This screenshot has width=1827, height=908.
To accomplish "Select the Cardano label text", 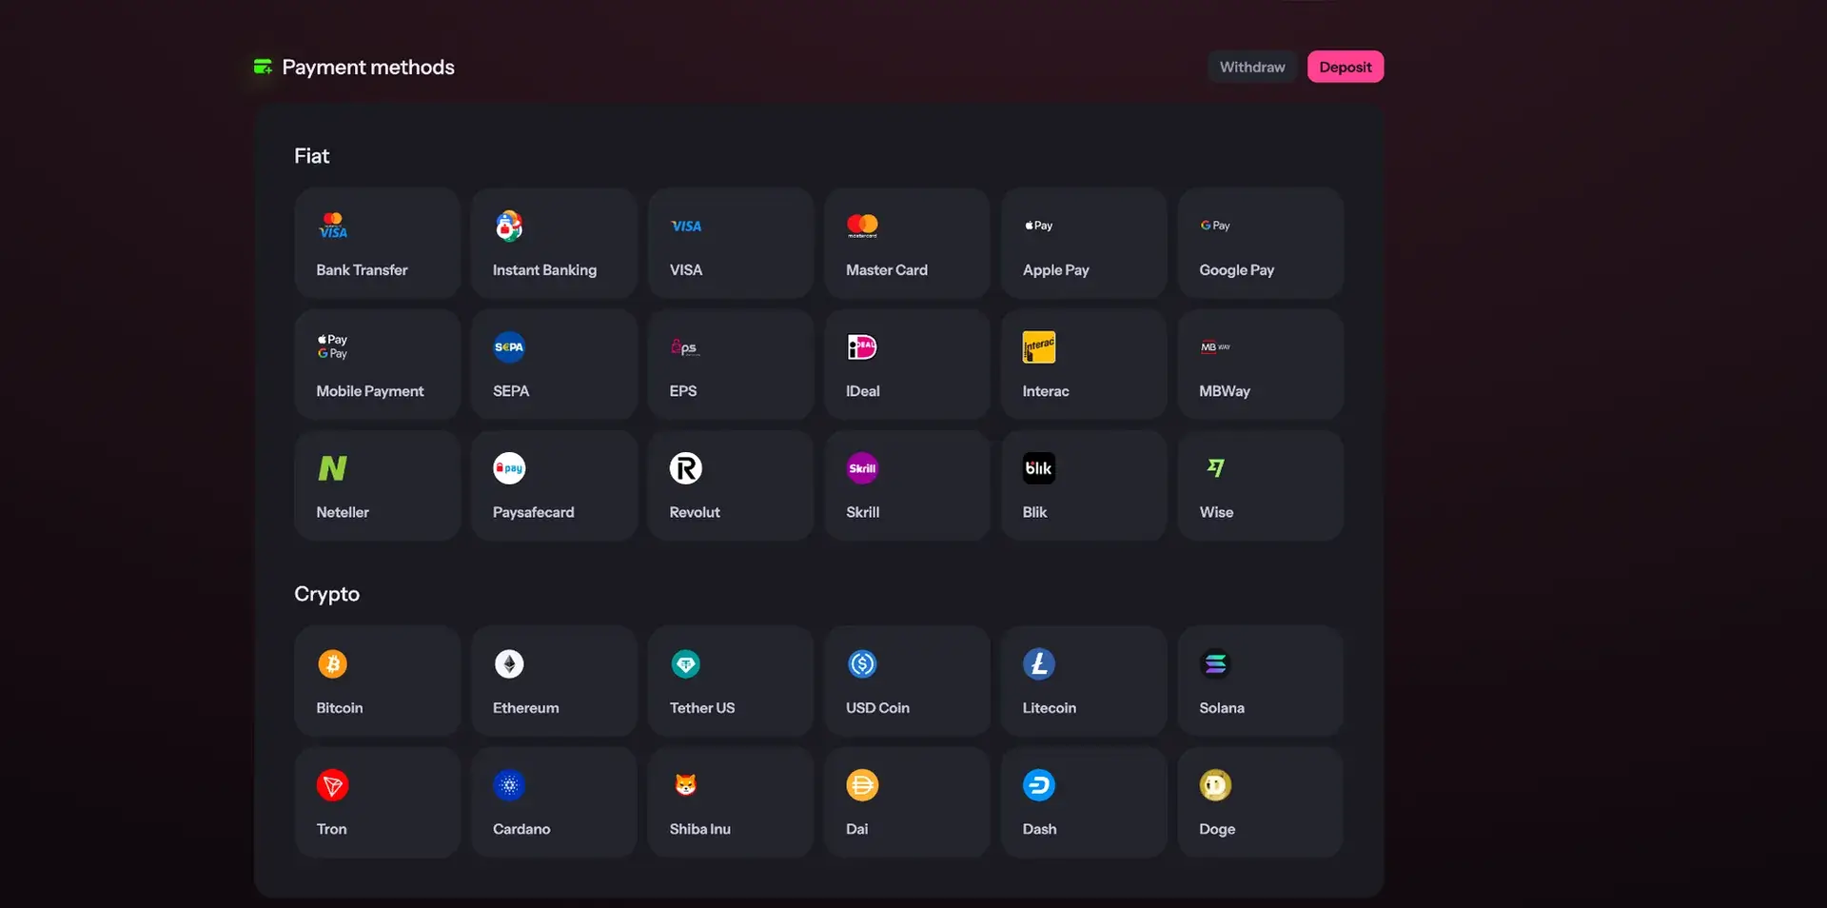I will click(521, 828).
